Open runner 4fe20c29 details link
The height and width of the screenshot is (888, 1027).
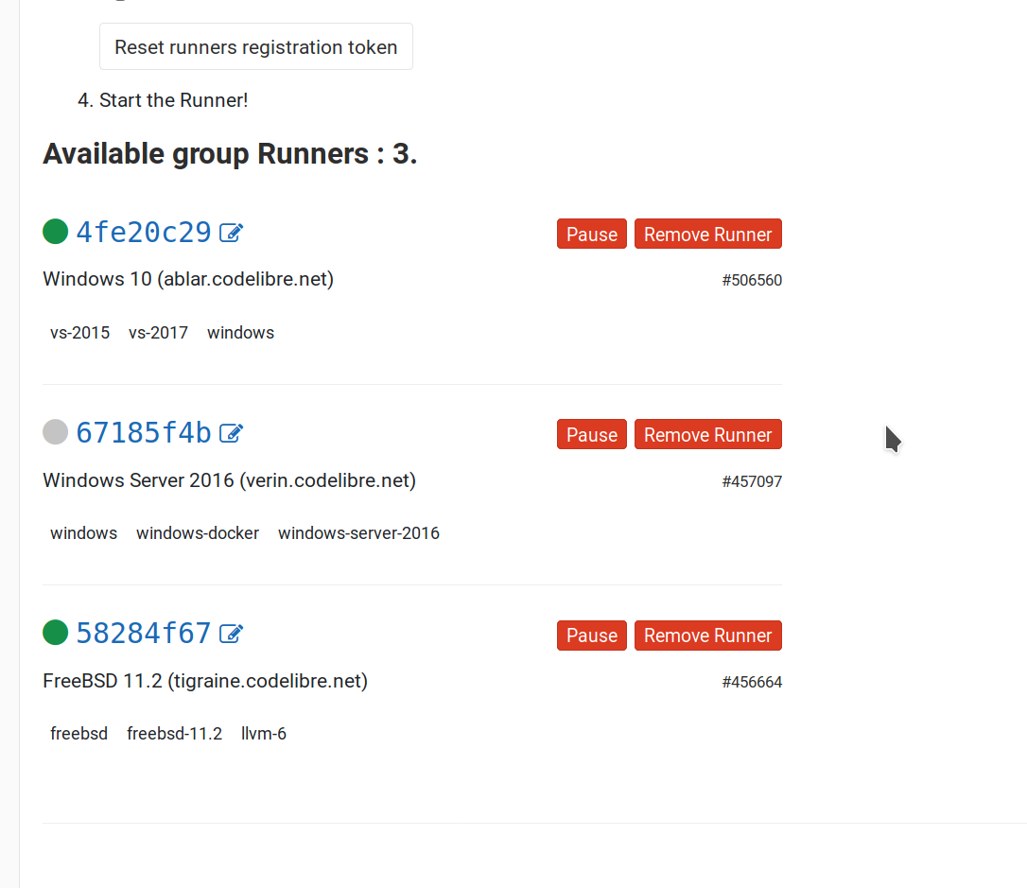click(x=144, y=233)
